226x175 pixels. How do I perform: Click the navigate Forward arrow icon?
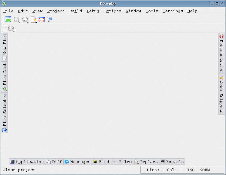pos(25,20)
